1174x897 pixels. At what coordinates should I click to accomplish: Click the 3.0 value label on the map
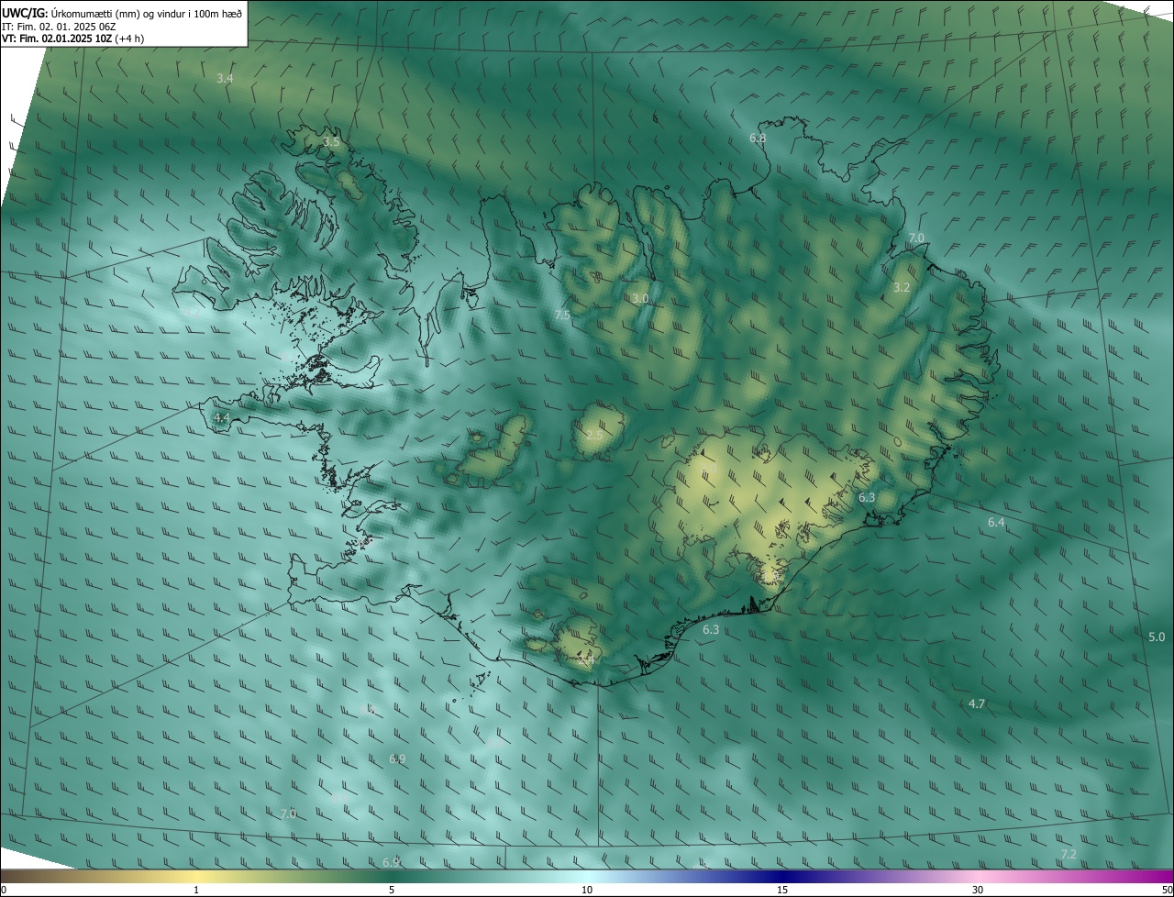(640, 299)
